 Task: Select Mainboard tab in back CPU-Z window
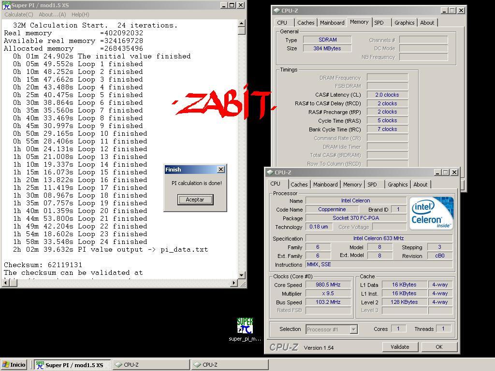332,23
